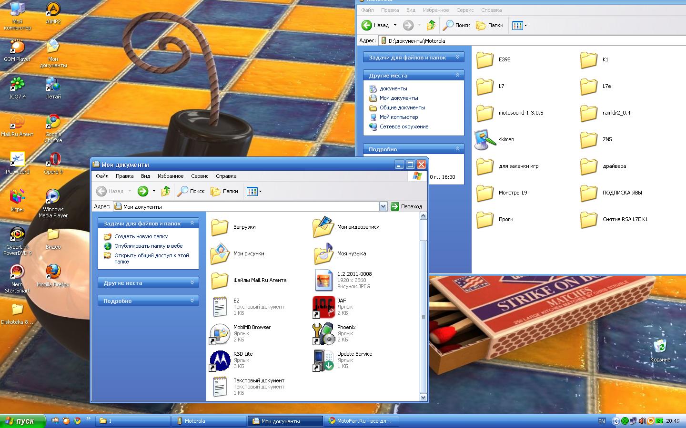Click Открыть общий доступ к этой папке
The width and height of the screenshot is (686, 428).
point(151,258)
